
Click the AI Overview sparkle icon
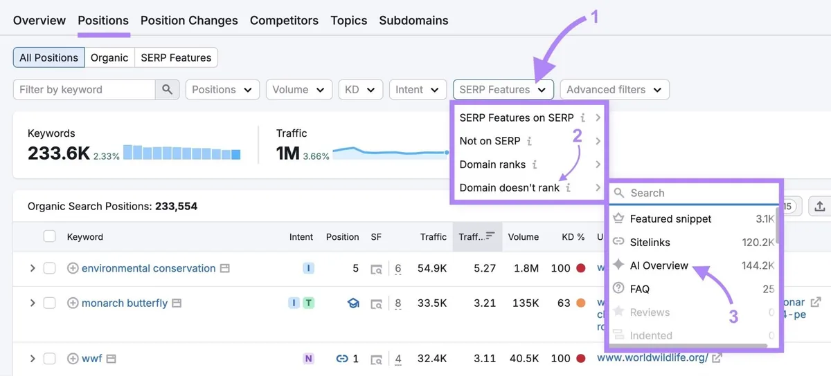click(619, 265)
